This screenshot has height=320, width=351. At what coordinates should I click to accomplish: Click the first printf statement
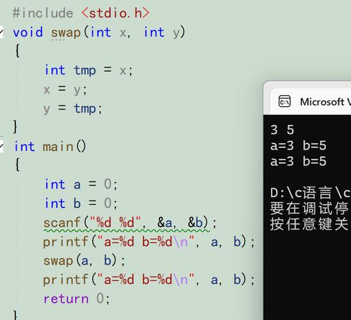coord(149,242)
